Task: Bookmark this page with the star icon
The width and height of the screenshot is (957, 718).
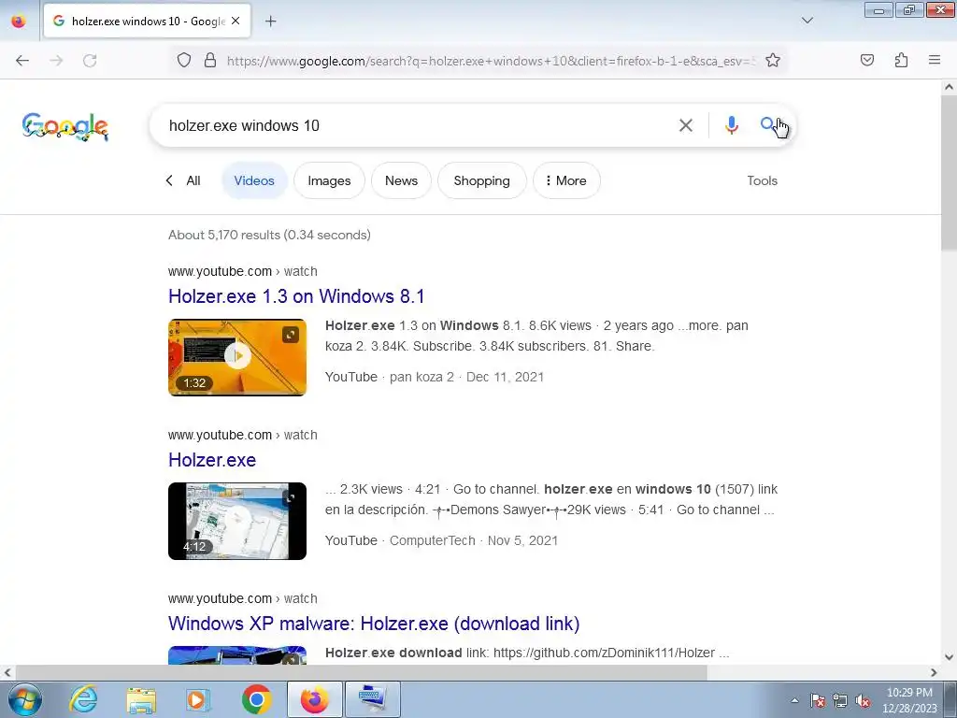Action: tap(773, 61)
